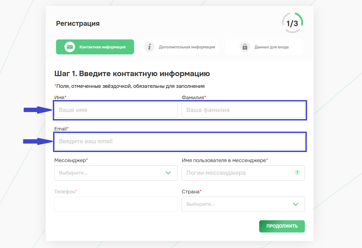Click the Введите ваш email field
The width and height of the screenshot is (362, 248).
(180, 141)
